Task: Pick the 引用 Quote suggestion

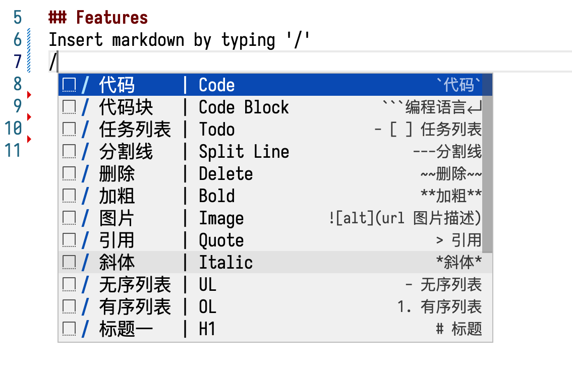Action: tap(270, 240)
